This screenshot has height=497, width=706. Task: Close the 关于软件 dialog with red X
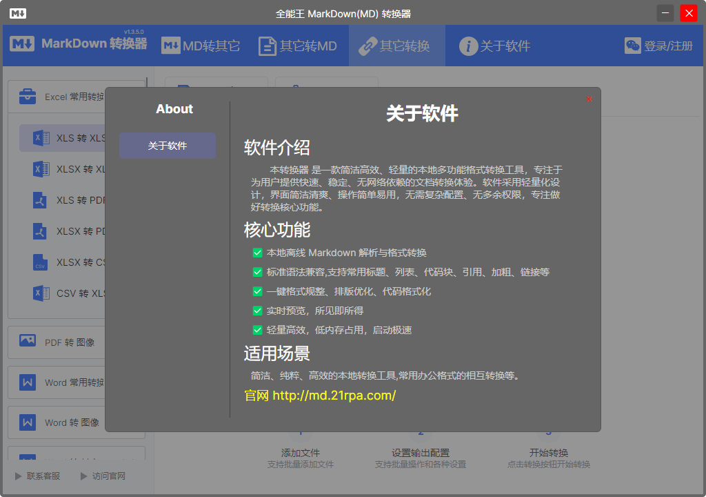coord(589,99)
